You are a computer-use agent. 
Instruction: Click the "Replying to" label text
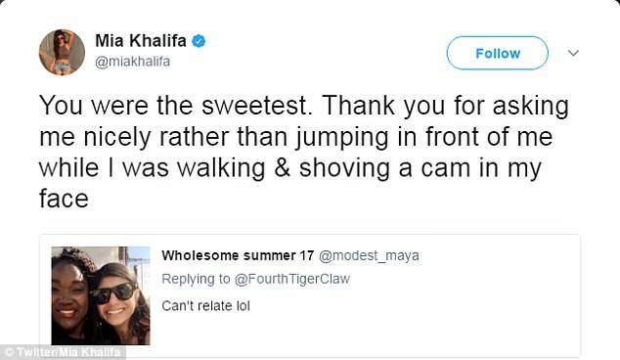click(x=196, y=280)
